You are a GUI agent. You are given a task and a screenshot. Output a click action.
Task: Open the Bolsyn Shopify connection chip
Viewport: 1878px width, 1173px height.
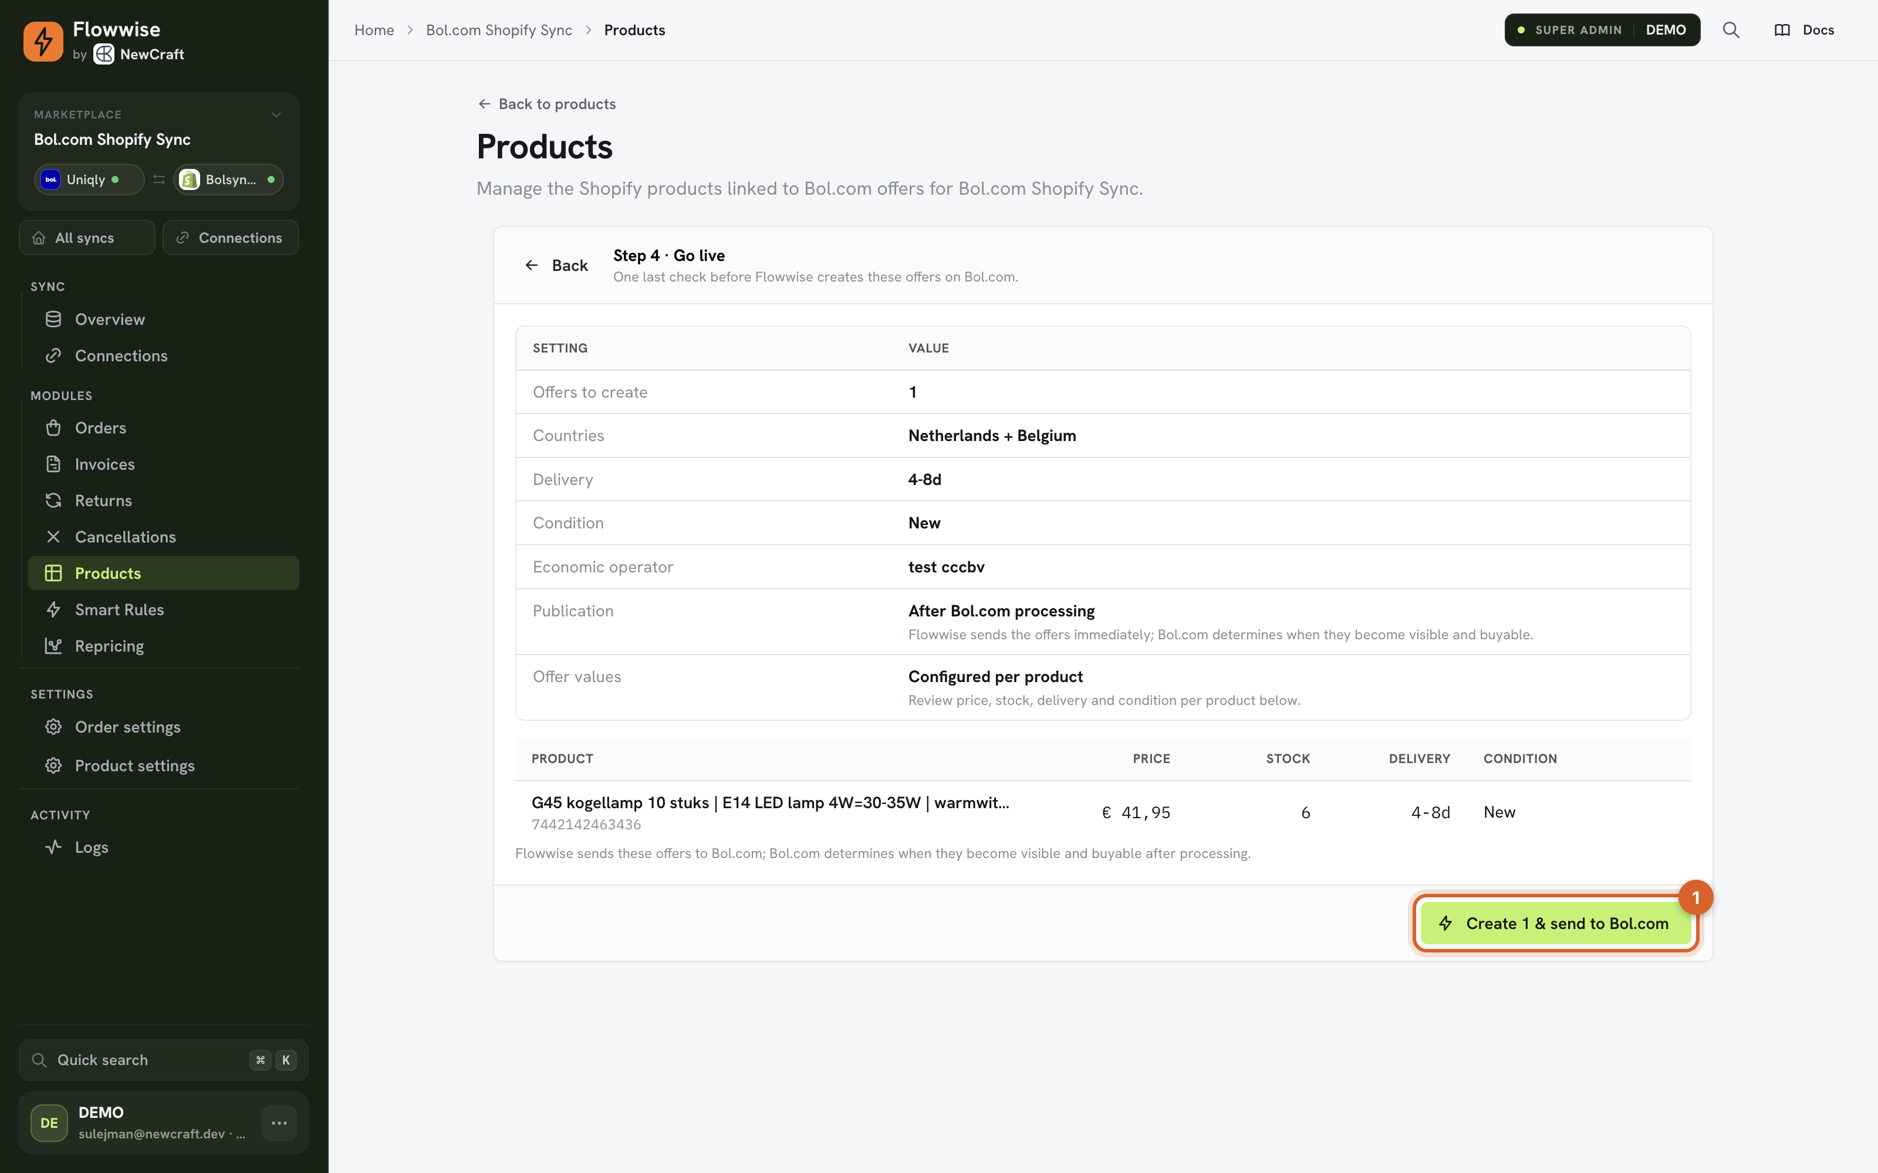coord(228,179)
